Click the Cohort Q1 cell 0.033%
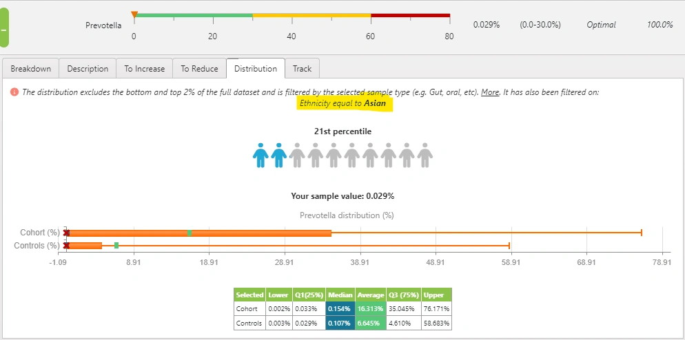The image size is (685, 340). point(309,308)
